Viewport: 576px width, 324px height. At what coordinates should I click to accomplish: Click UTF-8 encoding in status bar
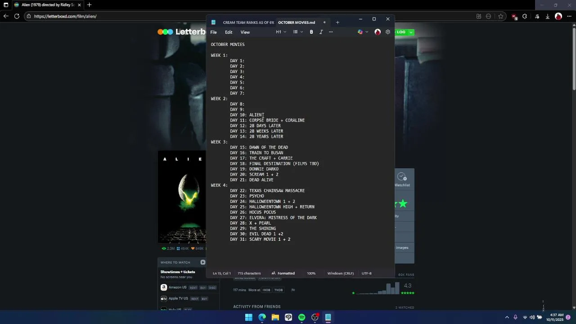pos(366,273)
